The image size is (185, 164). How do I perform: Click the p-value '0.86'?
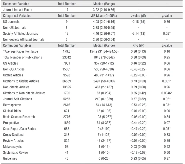coord(167,22)
